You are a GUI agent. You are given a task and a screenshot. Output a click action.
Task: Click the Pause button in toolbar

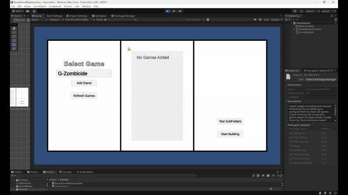pos(174,11)
